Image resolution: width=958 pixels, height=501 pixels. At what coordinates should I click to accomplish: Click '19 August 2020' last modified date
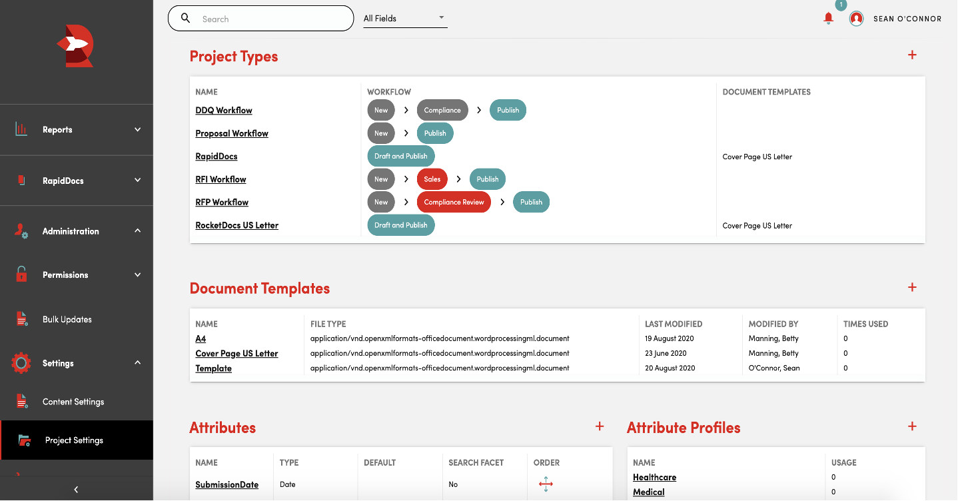[670, 338]
